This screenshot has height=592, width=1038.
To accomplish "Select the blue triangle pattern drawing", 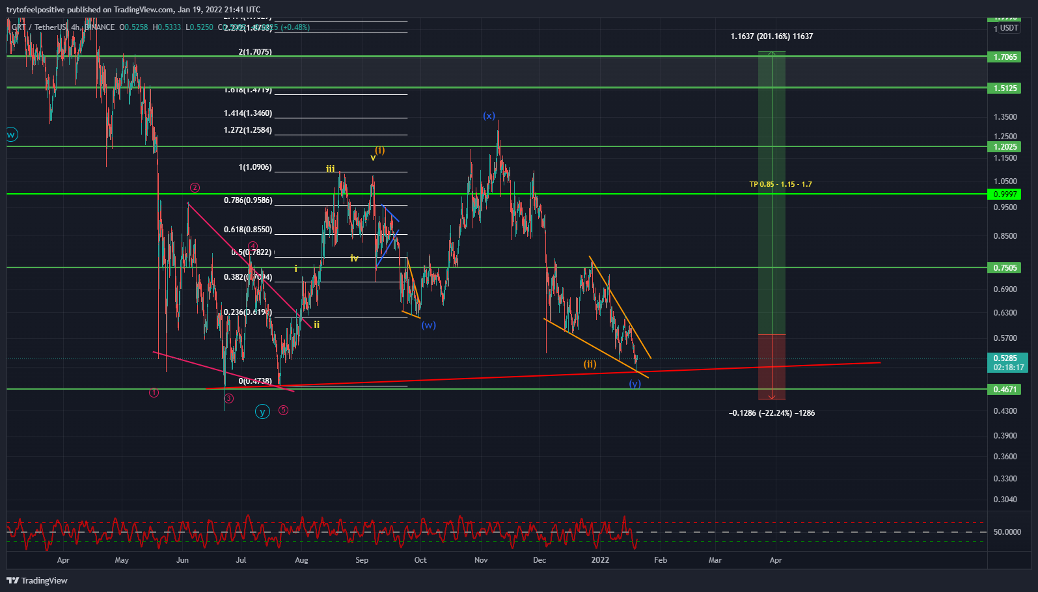I will point(388,237).
